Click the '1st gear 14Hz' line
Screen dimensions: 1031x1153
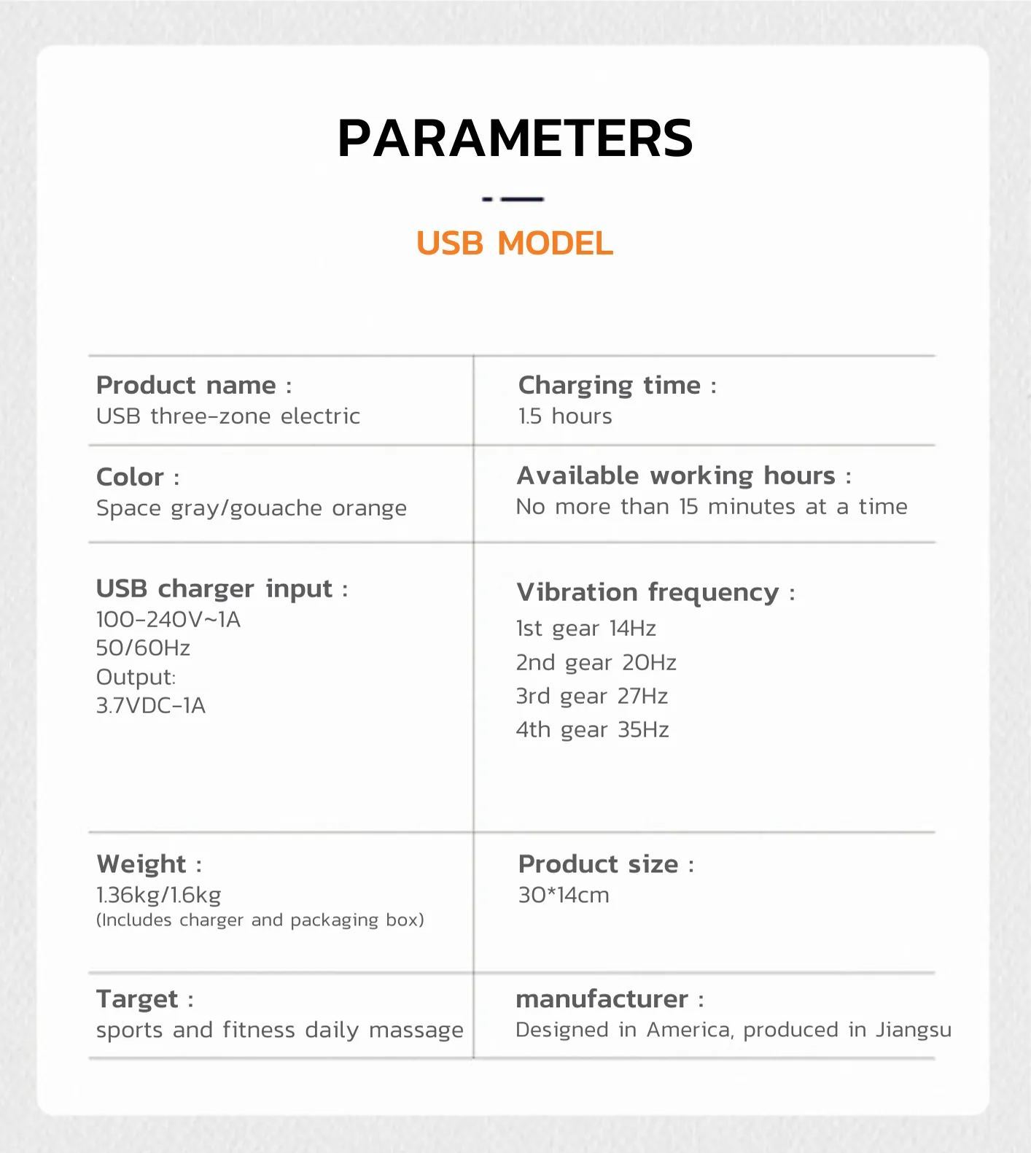click(x=586, y=629)
